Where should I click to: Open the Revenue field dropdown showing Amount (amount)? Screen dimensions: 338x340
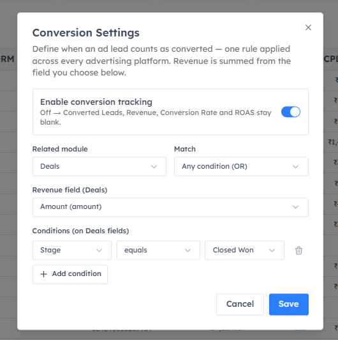170,207
